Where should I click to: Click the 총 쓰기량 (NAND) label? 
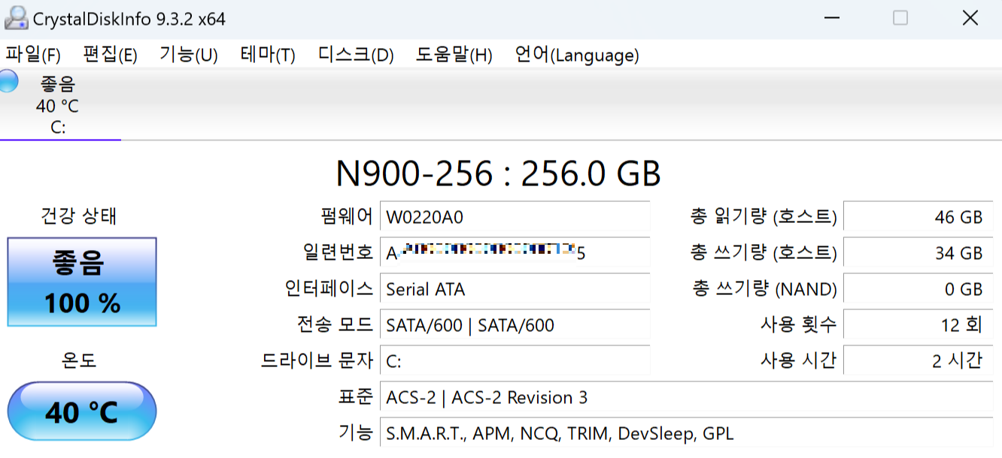tap(765, 289)
